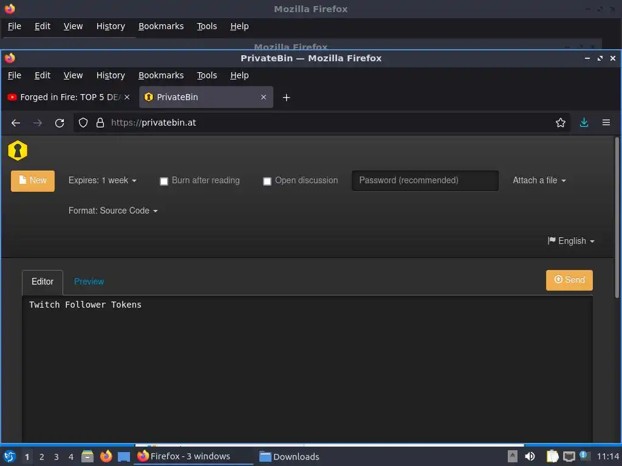
Task: Click the page vertical scrollbar
Action: tap(617, 217)
